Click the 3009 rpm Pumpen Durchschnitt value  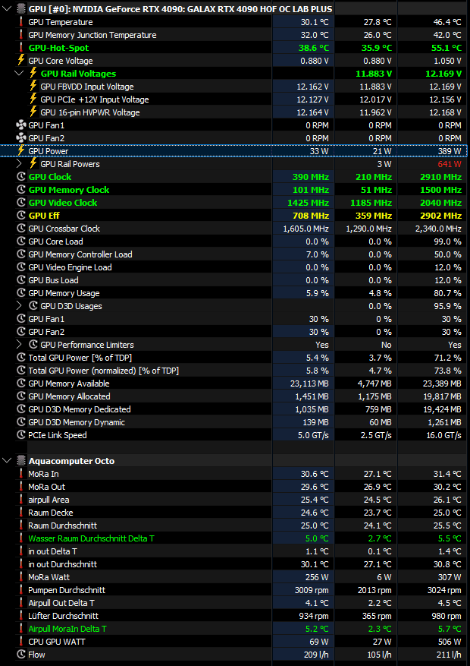tap(312, 590)
